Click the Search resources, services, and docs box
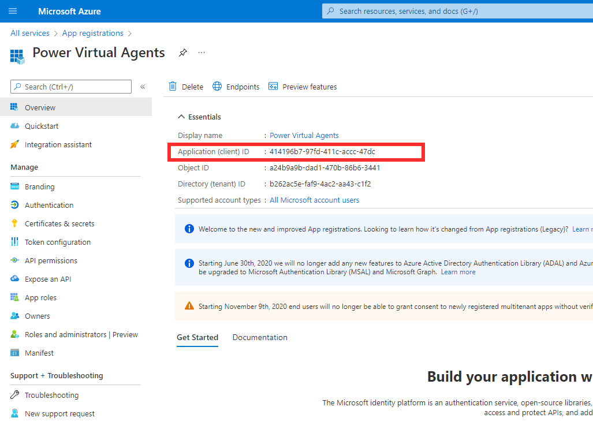The image size is (593, 429). [x=458, y=11]
